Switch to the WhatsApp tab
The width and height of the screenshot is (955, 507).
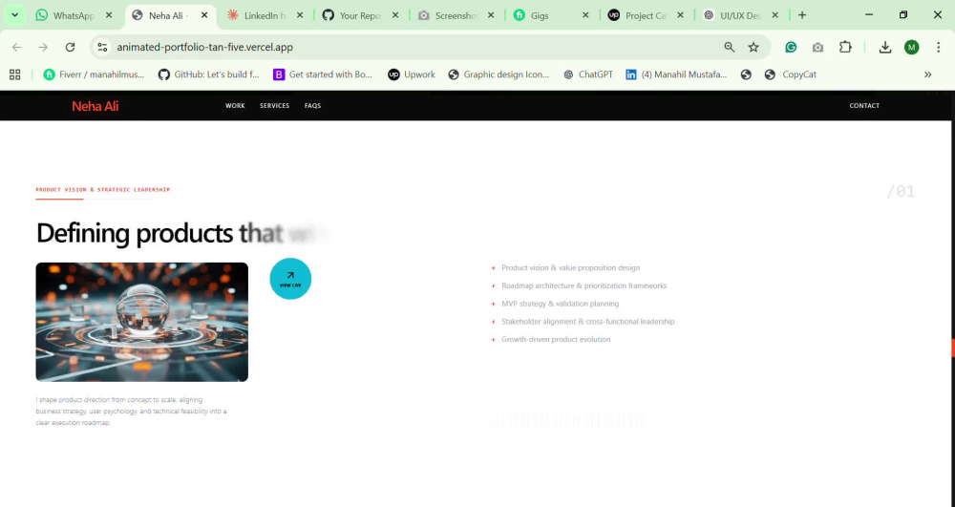pyautogui.click(x=74, y=16)
